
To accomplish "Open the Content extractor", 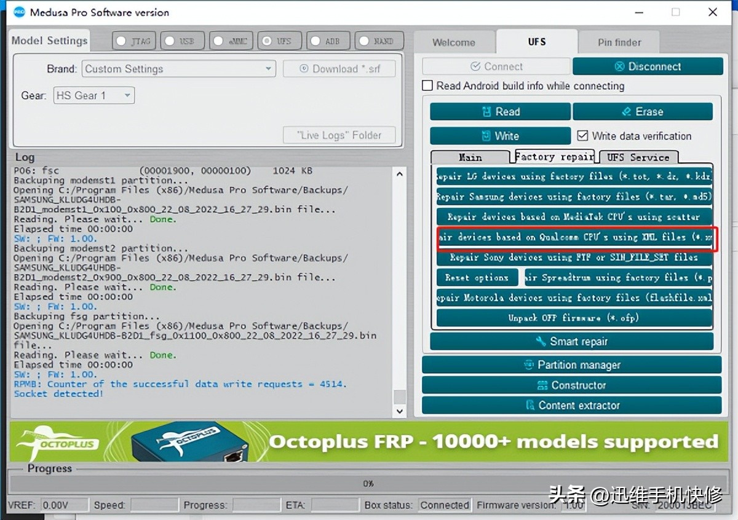I will pos(572,406).
